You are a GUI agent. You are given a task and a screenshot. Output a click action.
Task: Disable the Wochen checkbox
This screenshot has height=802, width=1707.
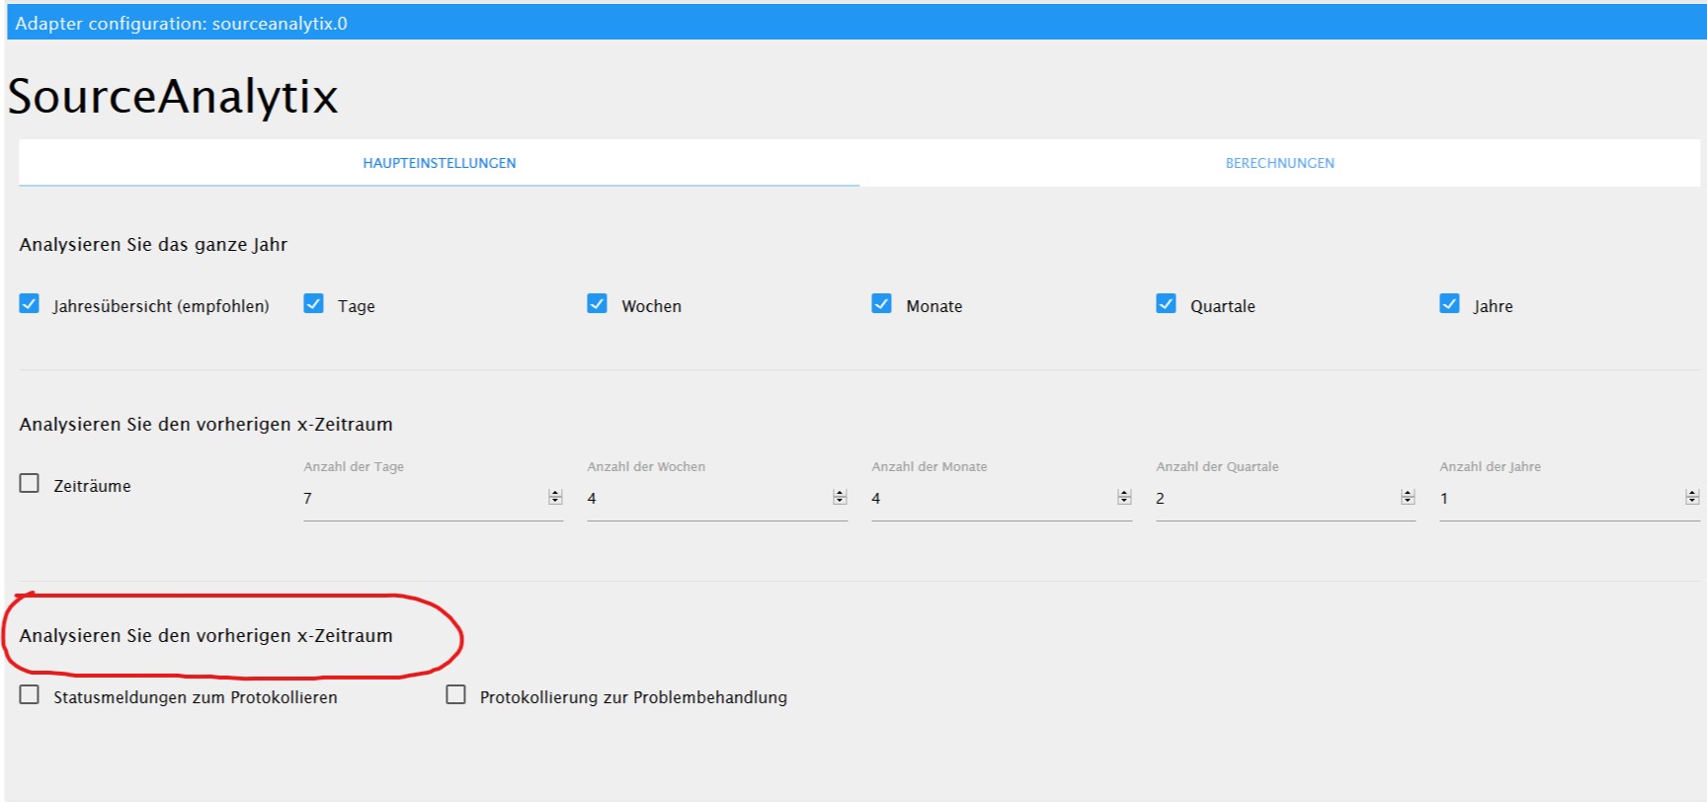pos(598,304)
